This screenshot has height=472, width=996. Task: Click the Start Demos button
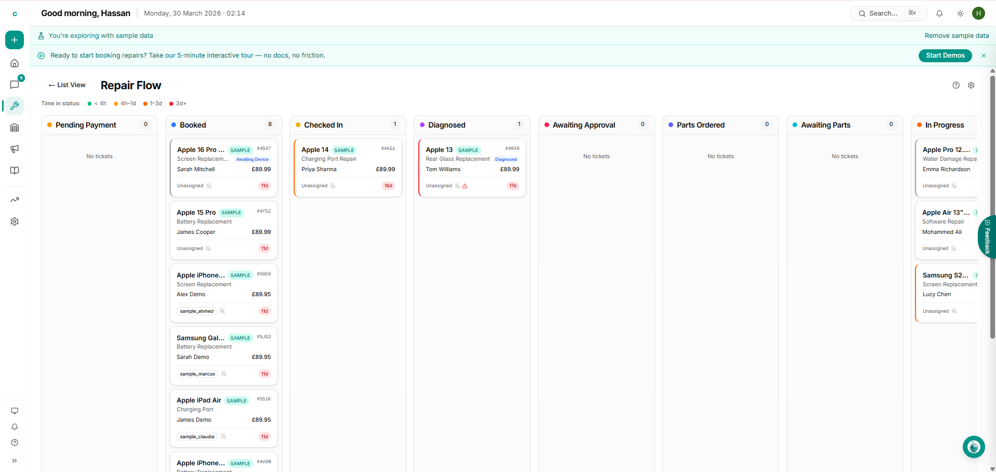pyautogui.click(x=945, y=55)
